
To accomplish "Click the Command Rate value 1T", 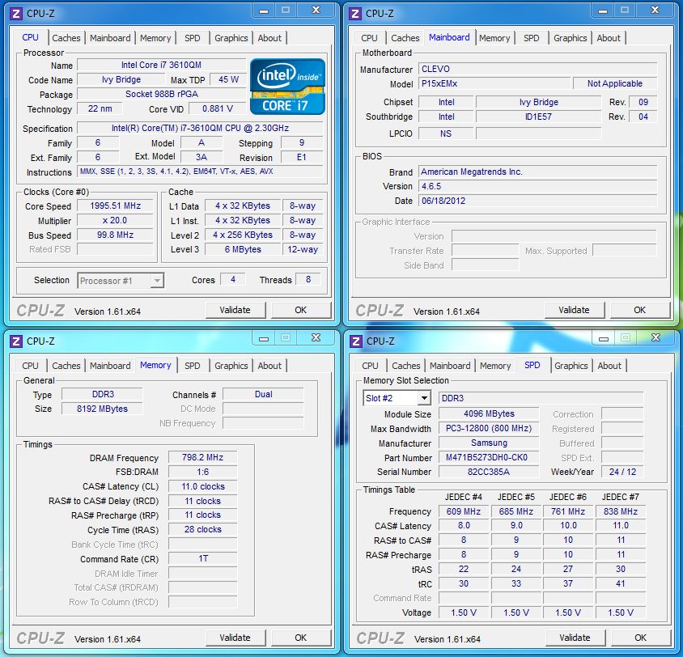I will (202, 558).
